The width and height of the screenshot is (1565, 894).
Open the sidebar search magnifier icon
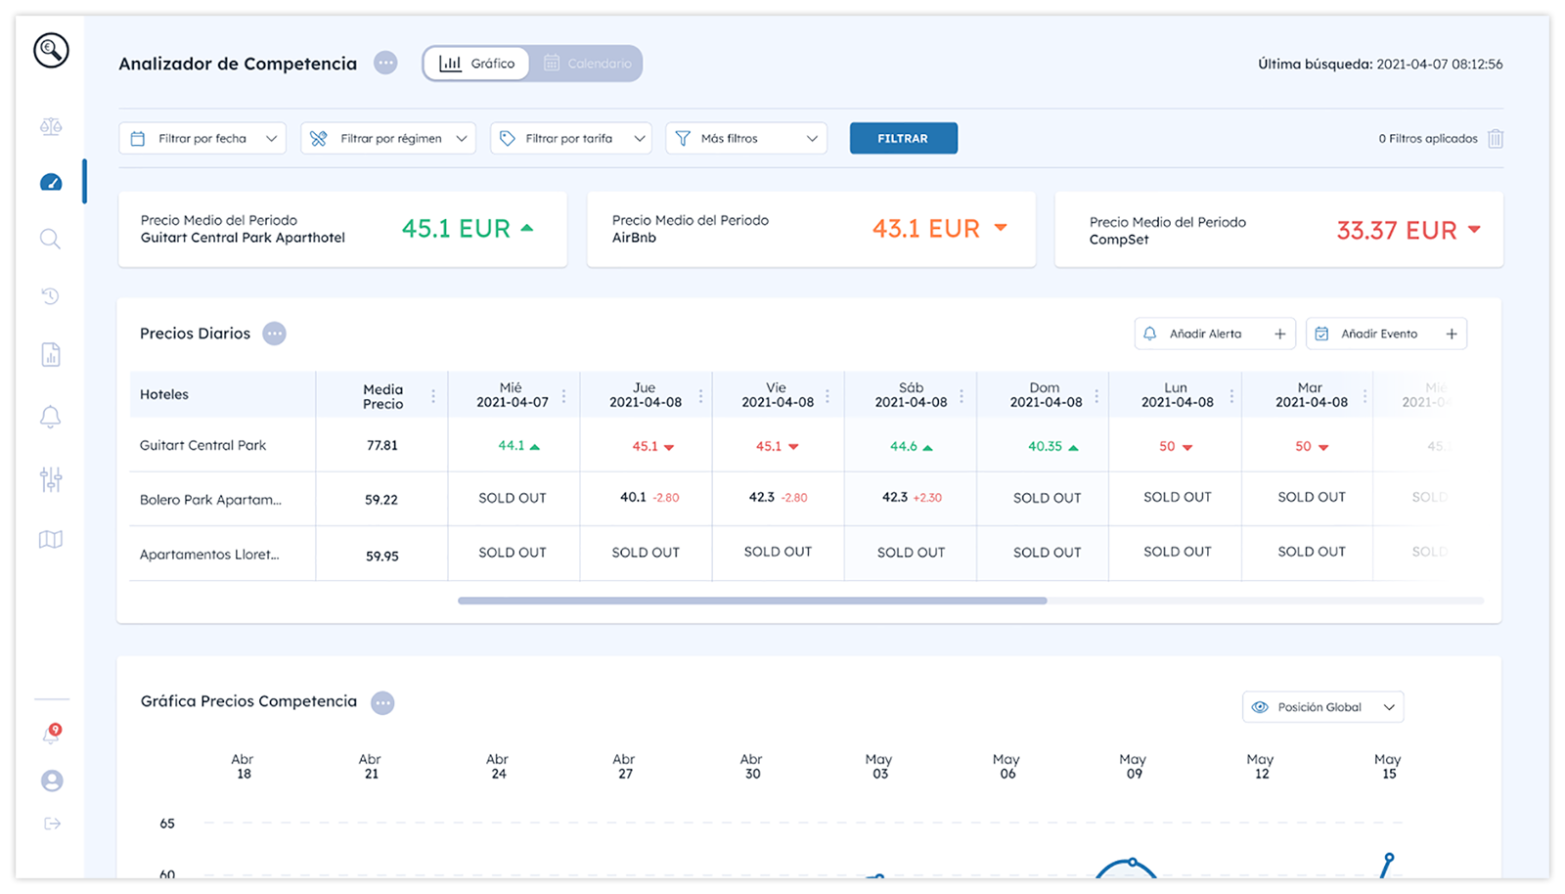coord(51,239)
